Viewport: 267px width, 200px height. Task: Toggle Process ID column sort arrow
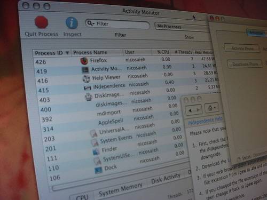(x=67, y=53)
